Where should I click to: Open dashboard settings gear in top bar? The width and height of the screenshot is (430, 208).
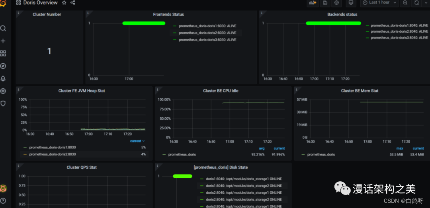(336, 3)
